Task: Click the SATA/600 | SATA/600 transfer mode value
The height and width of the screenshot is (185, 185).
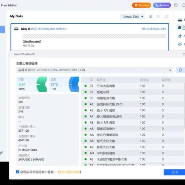Action: coord(31,159)
